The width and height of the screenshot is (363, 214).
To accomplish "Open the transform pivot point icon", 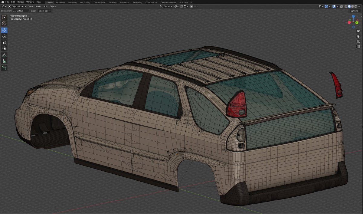I will click(x=177, y=6).
